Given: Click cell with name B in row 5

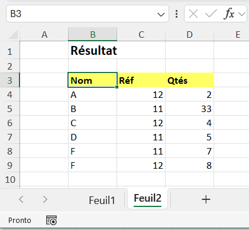Looking at the screenshot, I should point(93,109).
